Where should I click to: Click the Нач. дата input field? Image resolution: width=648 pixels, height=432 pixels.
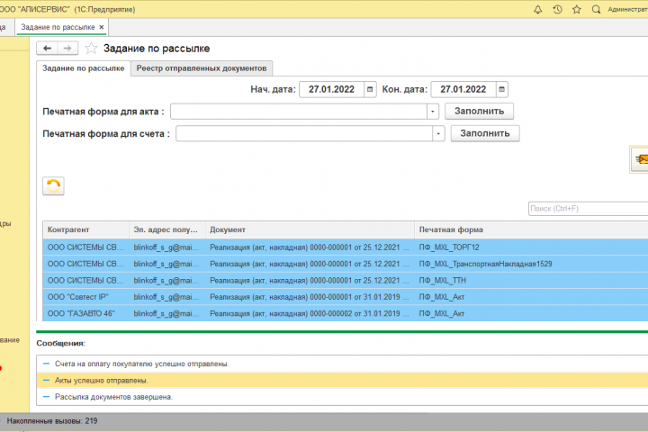pyautogui.click(x=331, y=89)
